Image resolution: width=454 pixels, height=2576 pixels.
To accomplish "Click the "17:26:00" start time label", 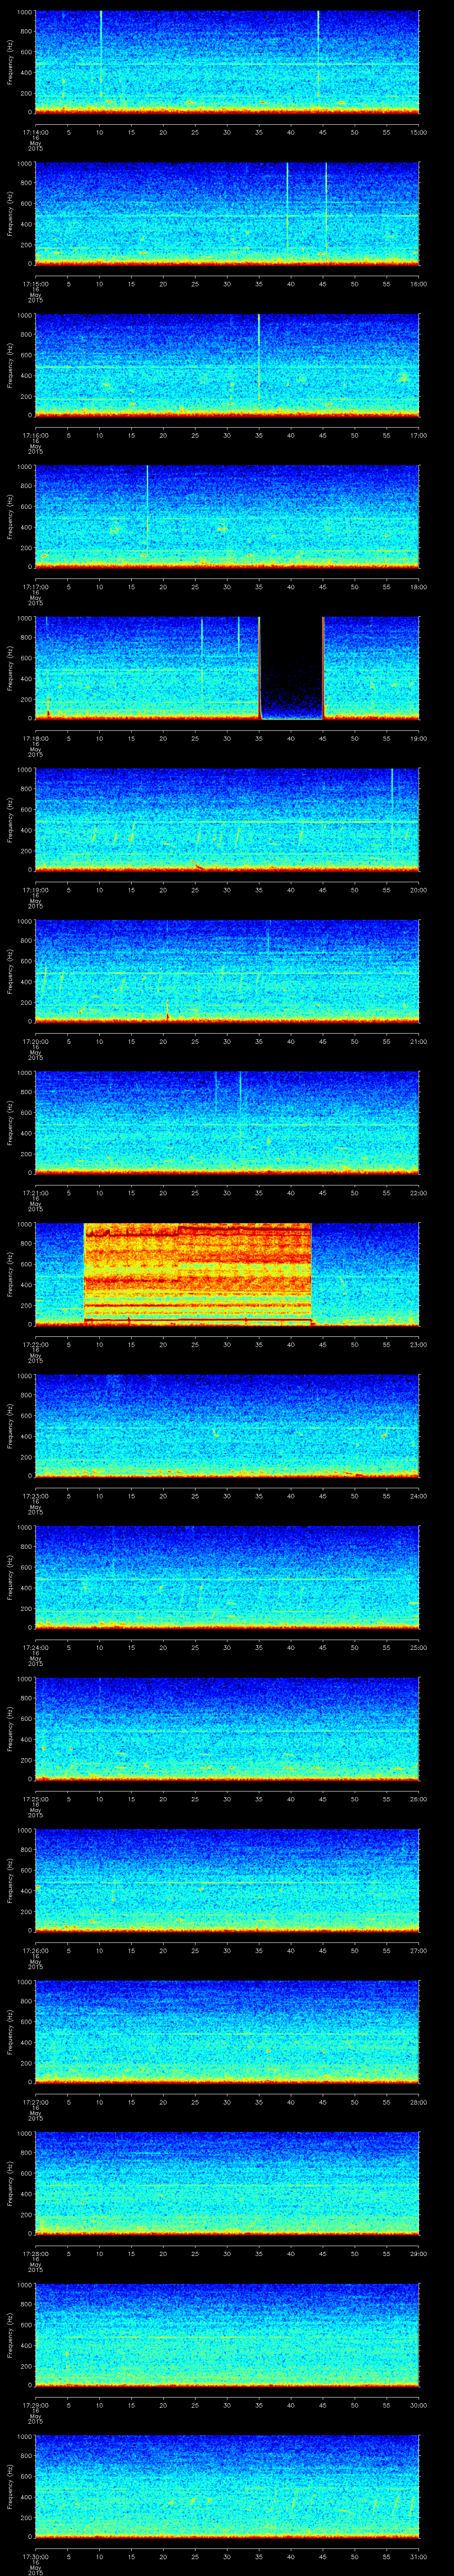I will (35, 1950).
